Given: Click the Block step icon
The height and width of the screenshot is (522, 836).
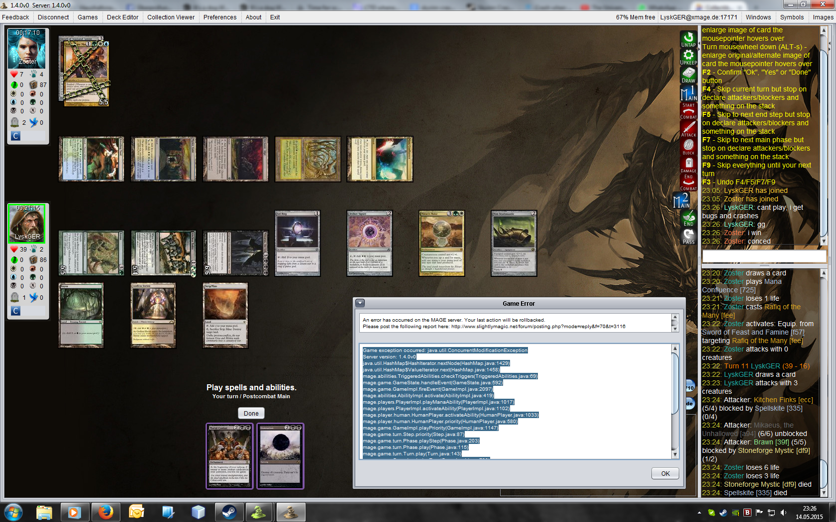Looking at the screenshot, I should [689, 147].
